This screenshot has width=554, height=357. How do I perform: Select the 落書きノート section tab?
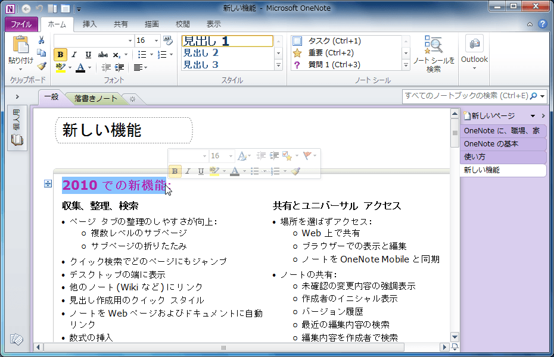click(x=95, y=98)
